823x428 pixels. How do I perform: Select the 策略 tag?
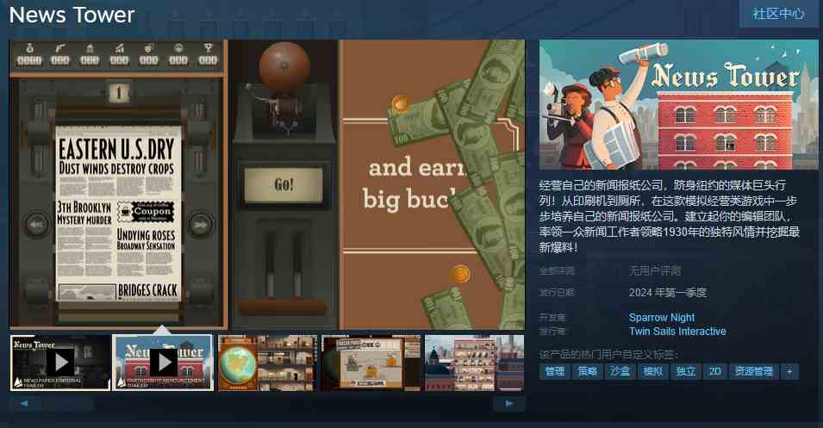pyautogui.click(x=588, y=371)
